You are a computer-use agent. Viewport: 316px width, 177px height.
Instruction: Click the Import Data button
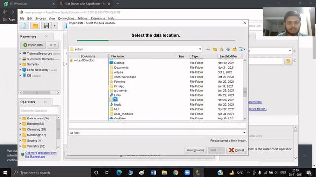click(x=33, y=45)
